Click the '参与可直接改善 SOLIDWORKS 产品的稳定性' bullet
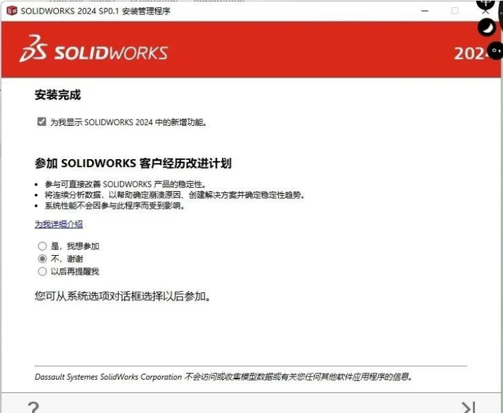The height and width of the screenshot is (413, 503). pyautogui.click(x=125, y=184)
